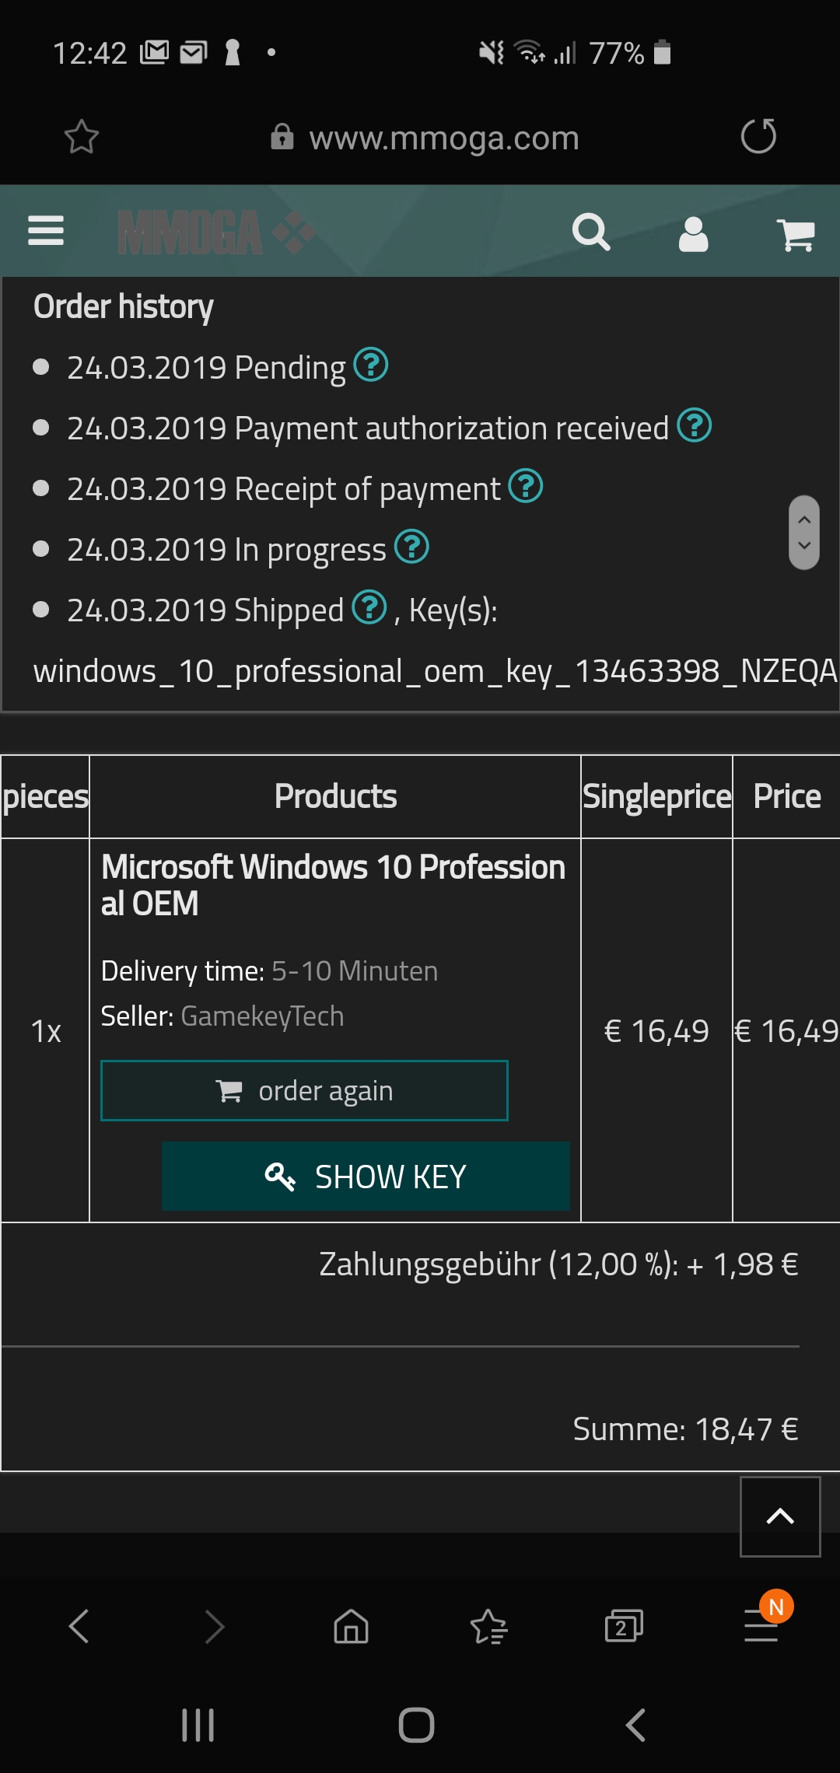
Task: Click the MMOGA logo
Action: tap(215, 232)
